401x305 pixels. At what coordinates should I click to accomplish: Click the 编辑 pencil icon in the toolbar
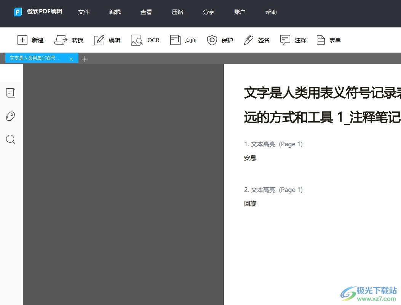99,40
